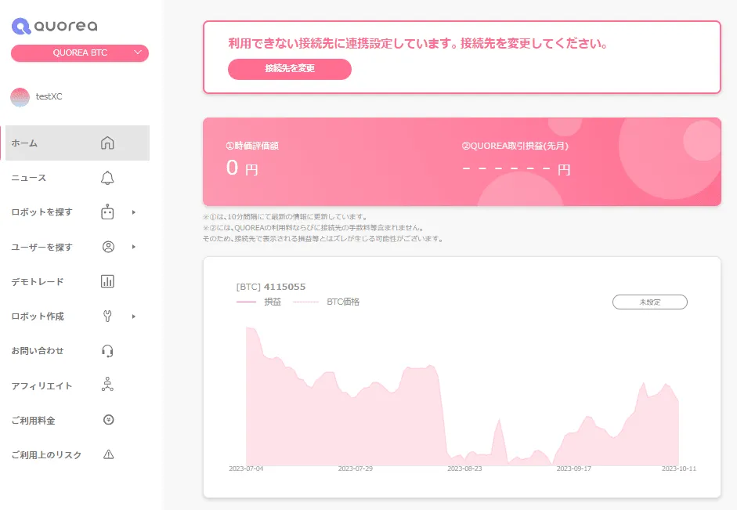Click the robot face icon

coord(108,212)
